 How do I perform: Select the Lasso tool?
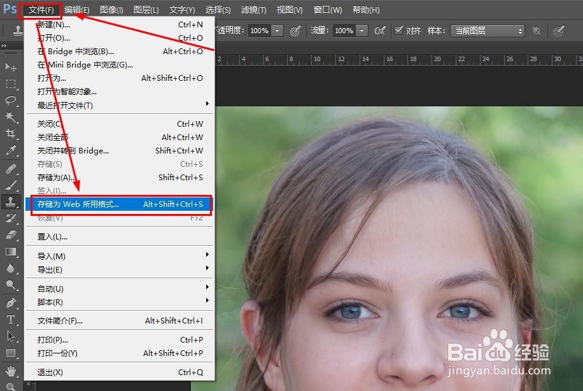(10, 101)
